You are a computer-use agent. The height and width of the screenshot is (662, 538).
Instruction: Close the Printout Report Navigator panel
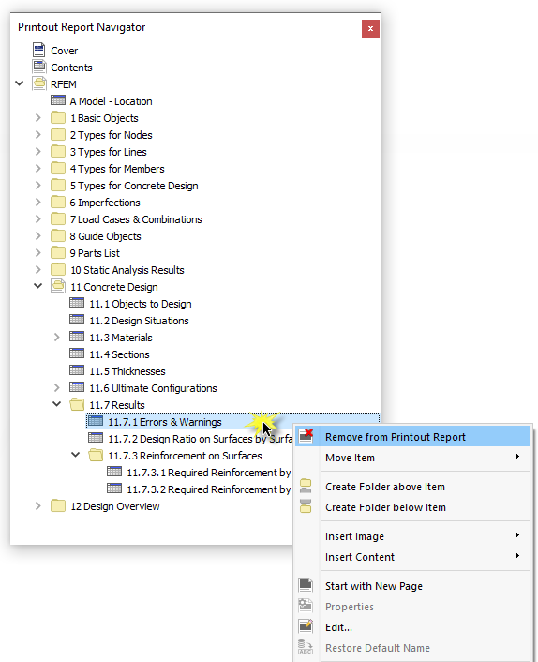[x=370, y=29]
